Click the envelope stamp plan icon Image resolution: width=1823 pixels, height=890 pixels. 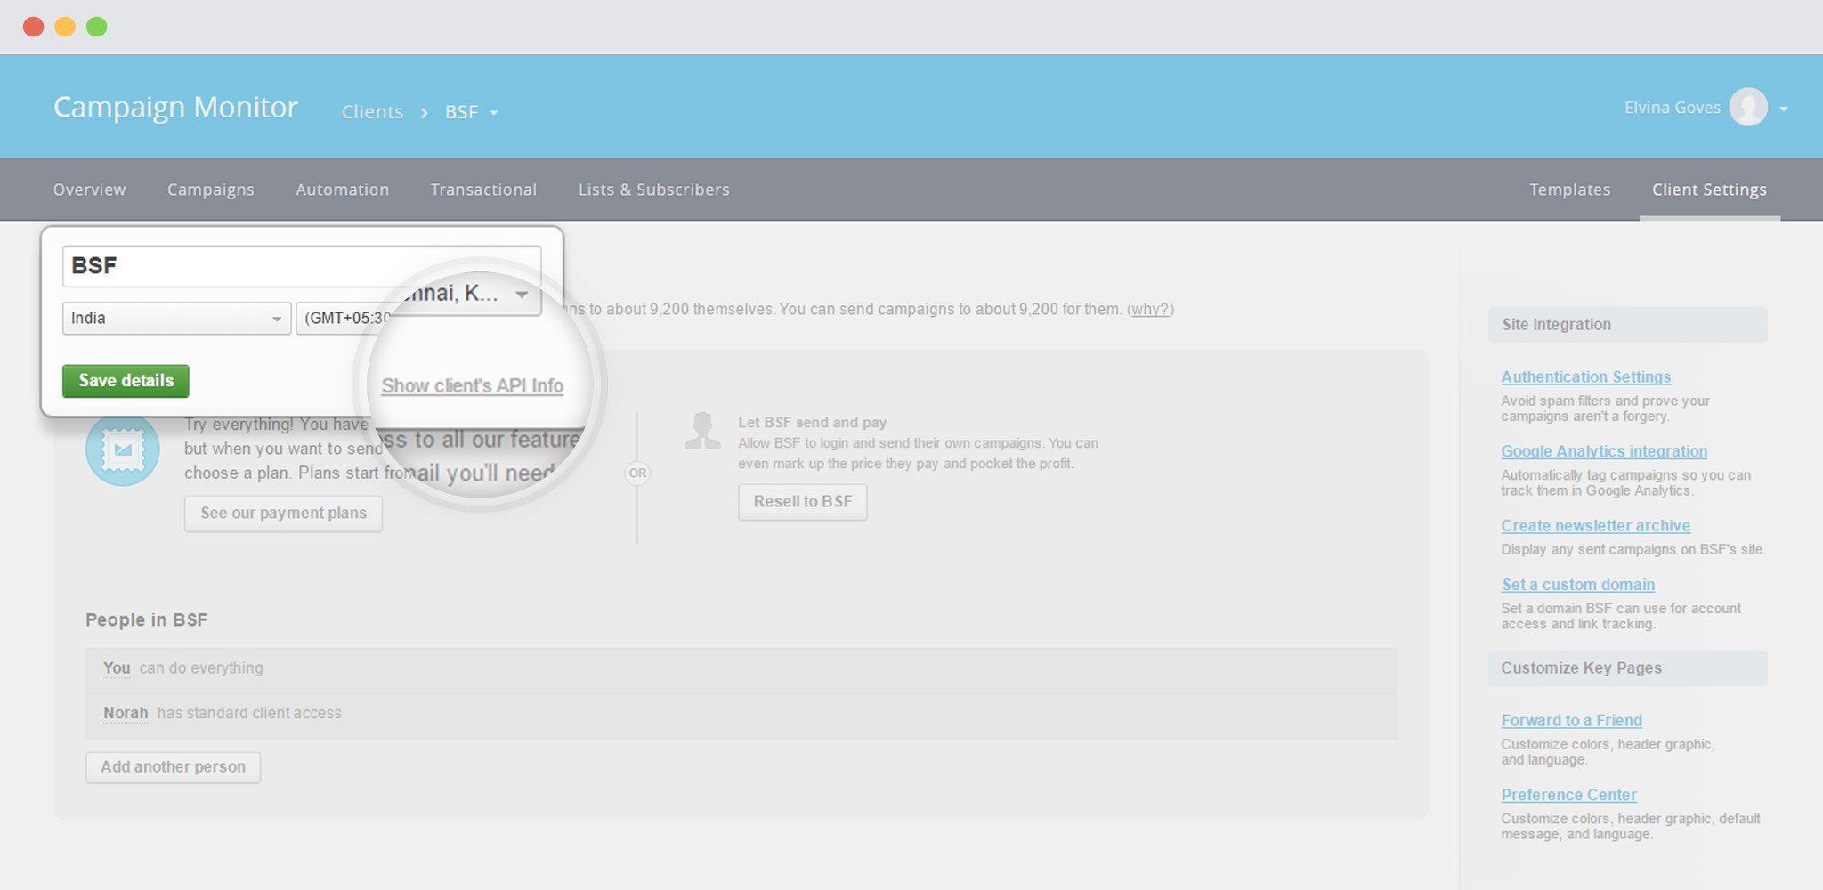pos(123,449)
